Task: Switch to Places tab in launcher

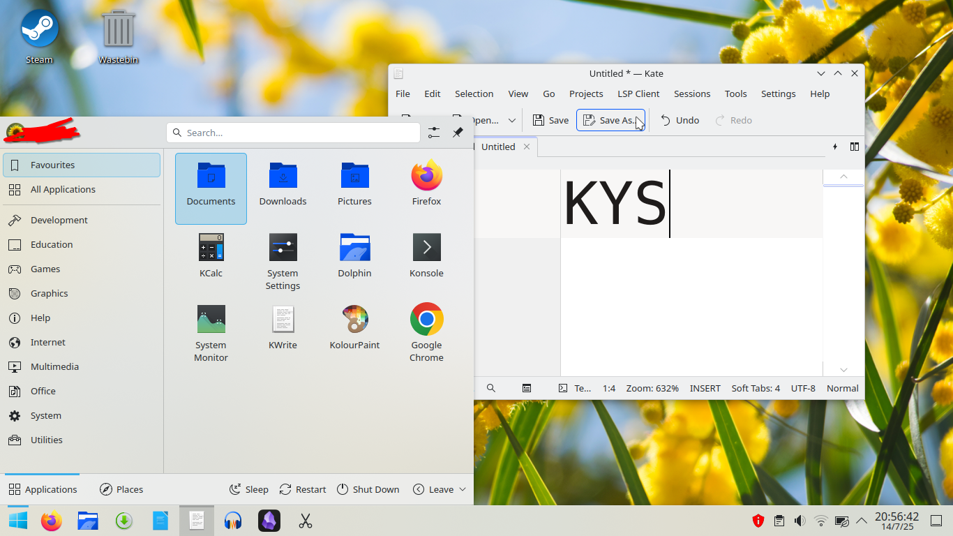Action: tap(121, 489)
